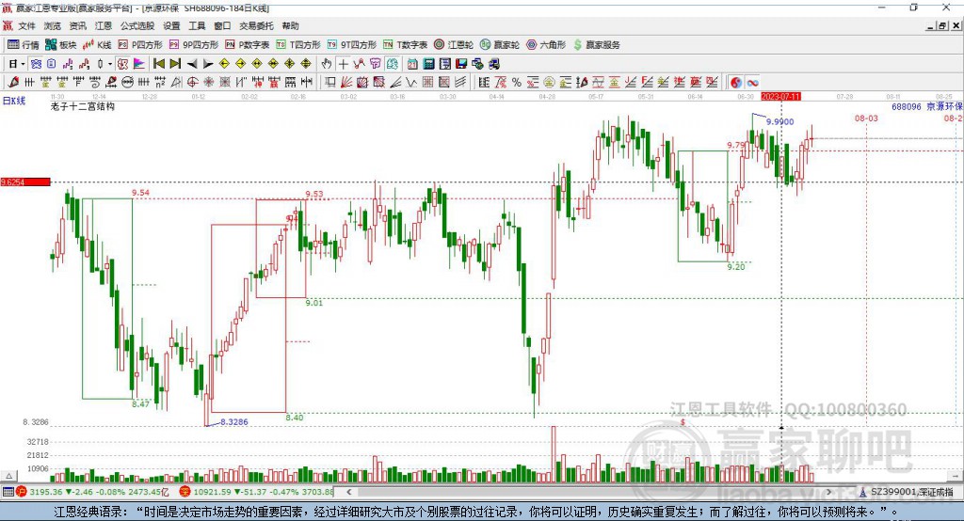964x521 pixels.
Task: Select the red pencil drawing tool
Action: click(13, 83)
